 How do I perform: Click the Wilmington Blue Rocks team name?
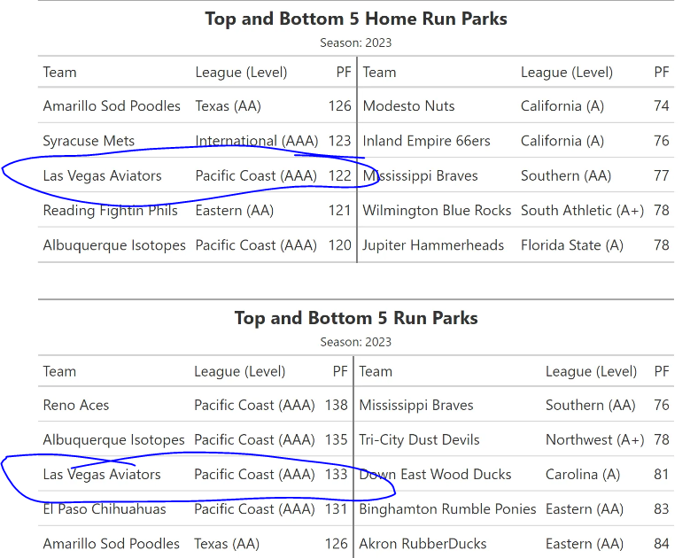[437, 211]
